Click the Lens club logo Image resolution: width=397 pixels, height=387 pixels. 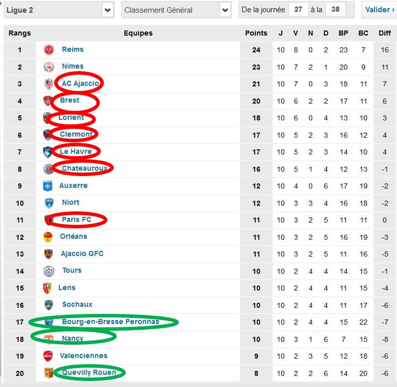point(47,288)
